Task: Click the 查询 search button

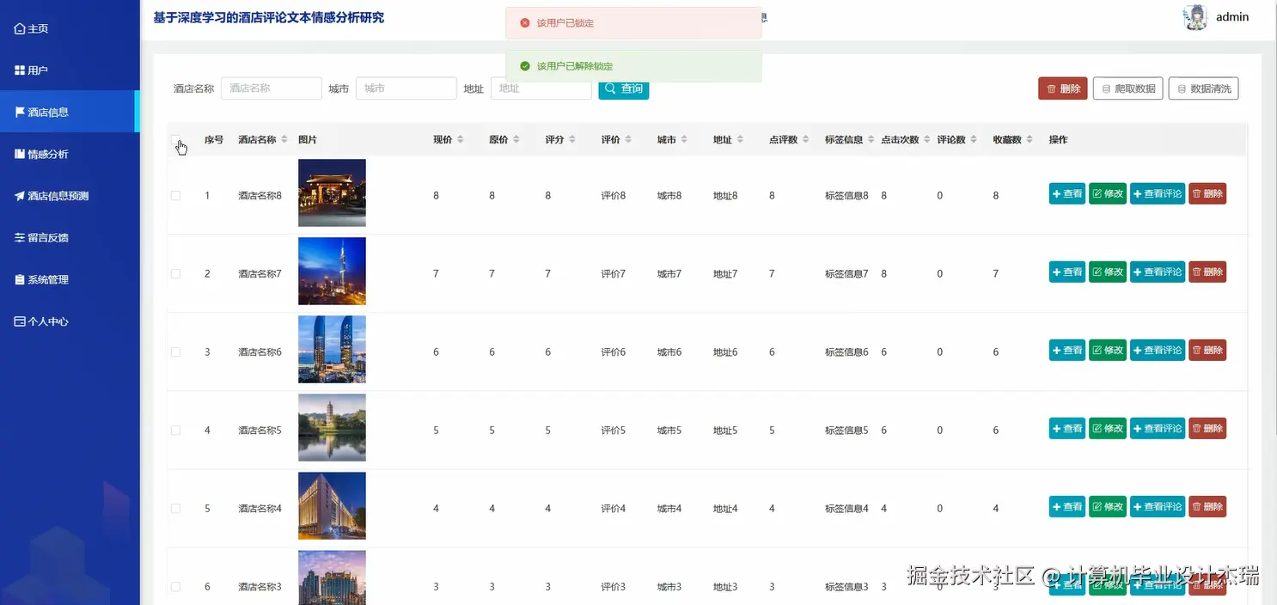Action: [623, 89]
